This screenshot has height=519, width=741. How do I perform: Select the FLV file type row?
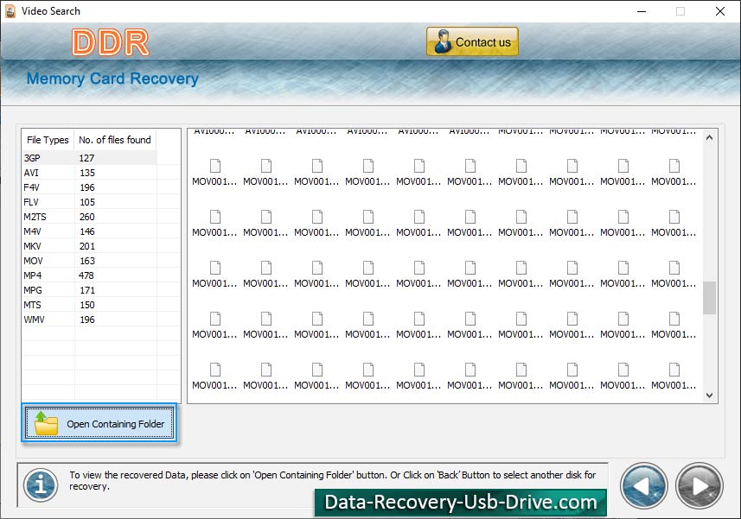click(89, 202)
